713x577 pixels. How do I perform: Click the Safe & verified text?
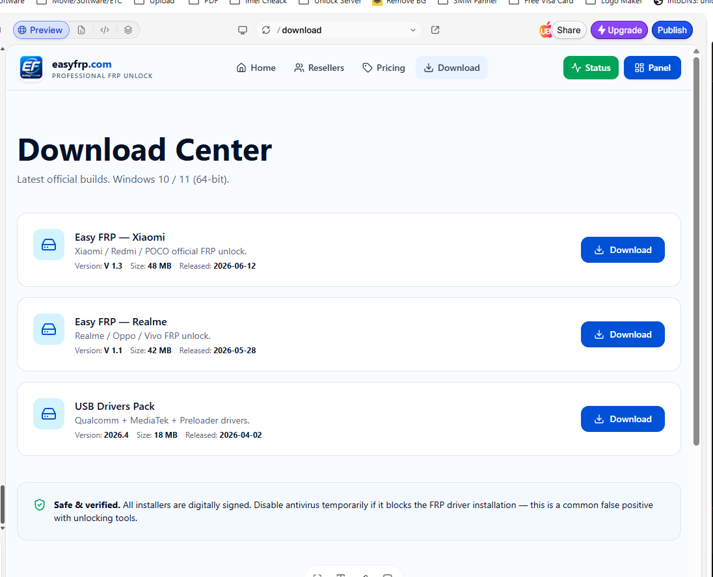click(x=87, y=505)
